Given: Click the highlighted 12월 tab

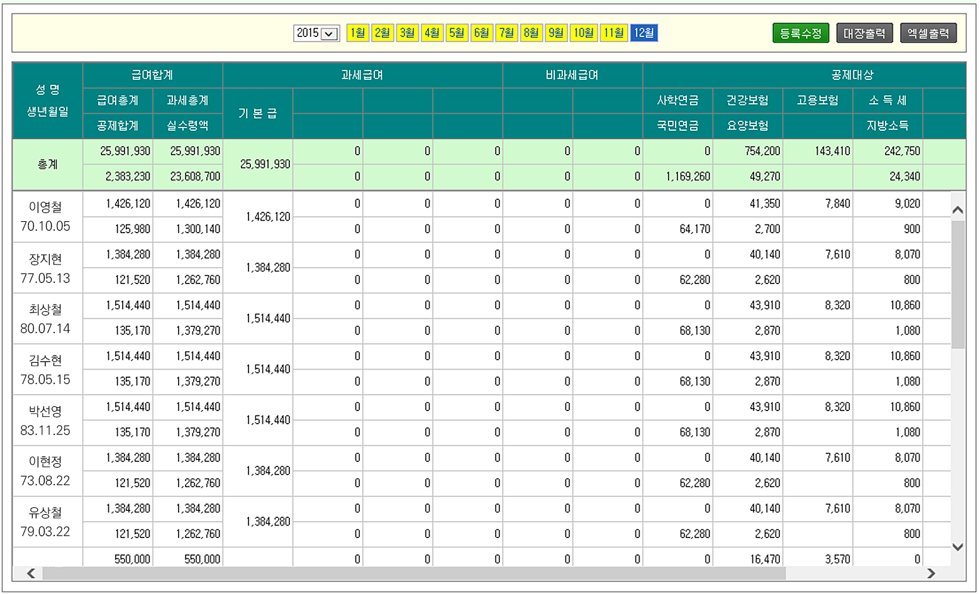Looking at the screenshot, I should pyautogui.click(x=643, y=33).
